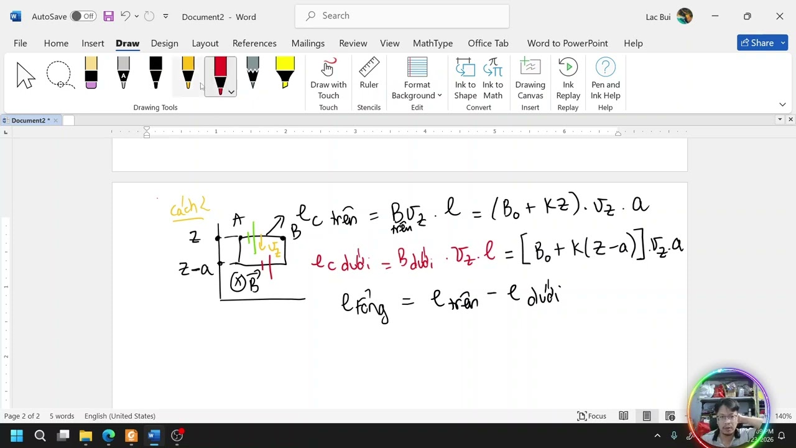Toggle the AutoSave switch
Screen dimensions: 796x448
click(83, 16)
